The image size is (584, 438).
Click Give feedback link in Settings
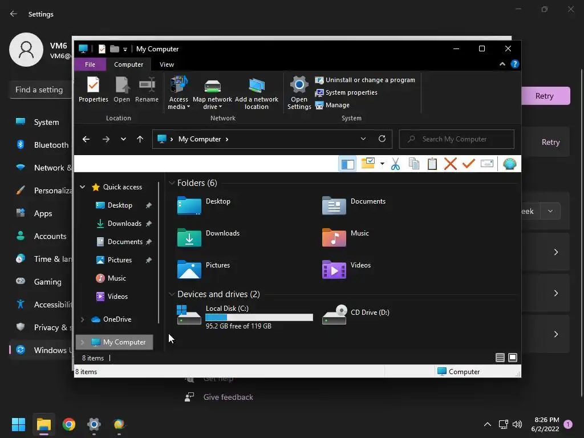click(228, 397)
